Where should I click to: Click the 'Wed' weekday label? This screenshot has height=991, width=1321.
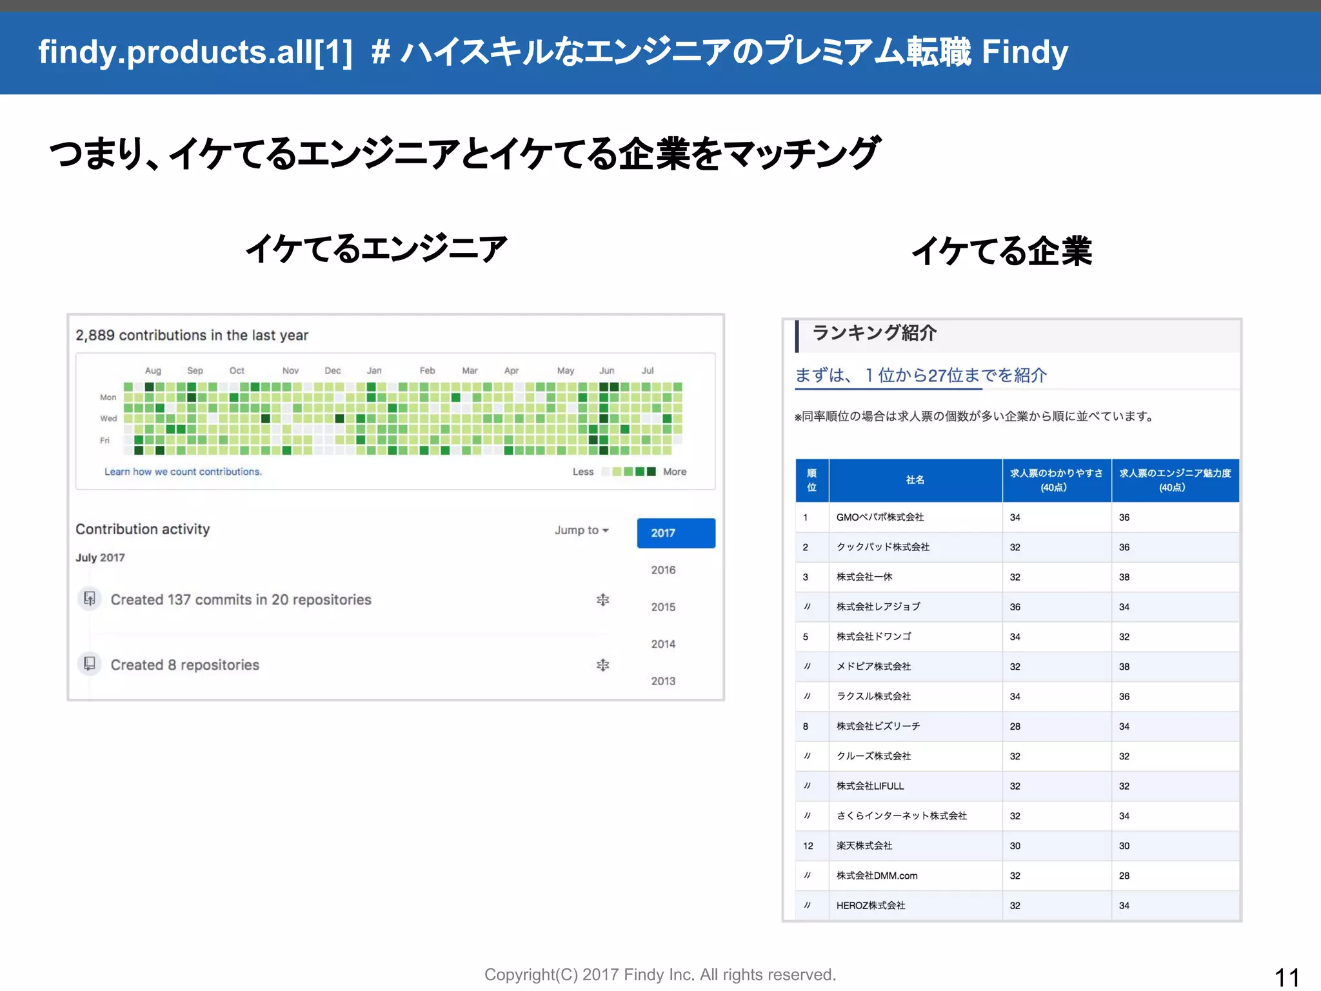pyautogui.click(x=108, y=419)
